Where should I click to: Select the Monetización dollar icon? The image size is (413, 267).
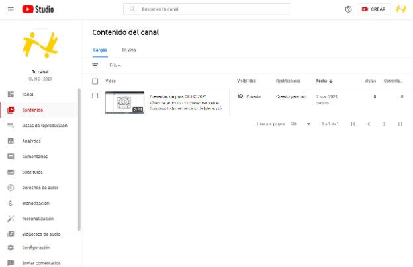click(x=11, y=203)
